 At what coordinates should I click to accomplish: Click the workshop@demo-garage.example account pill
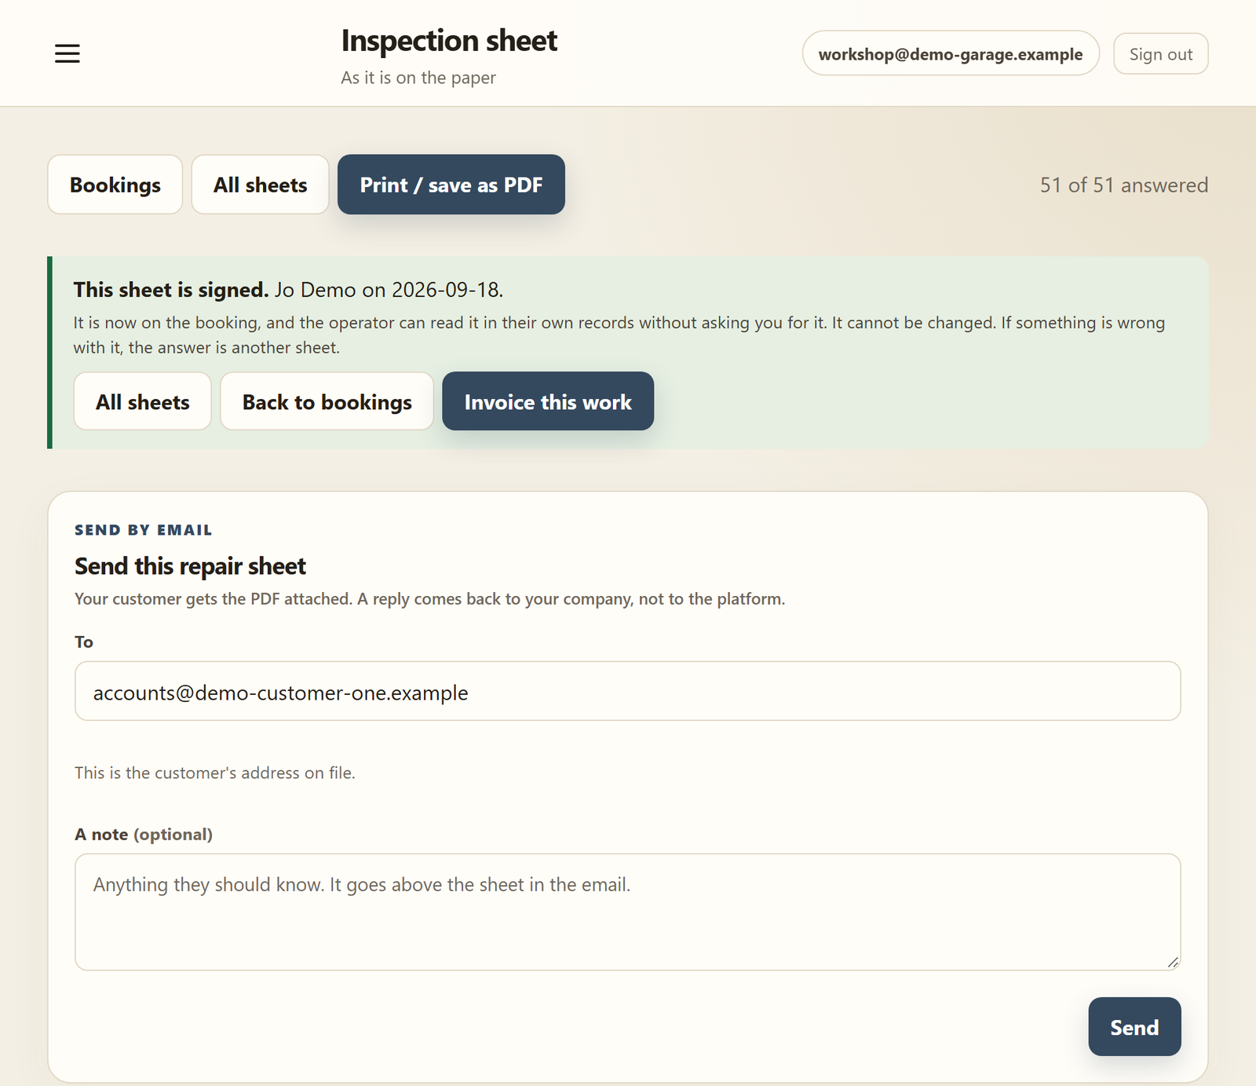(951, 53)
